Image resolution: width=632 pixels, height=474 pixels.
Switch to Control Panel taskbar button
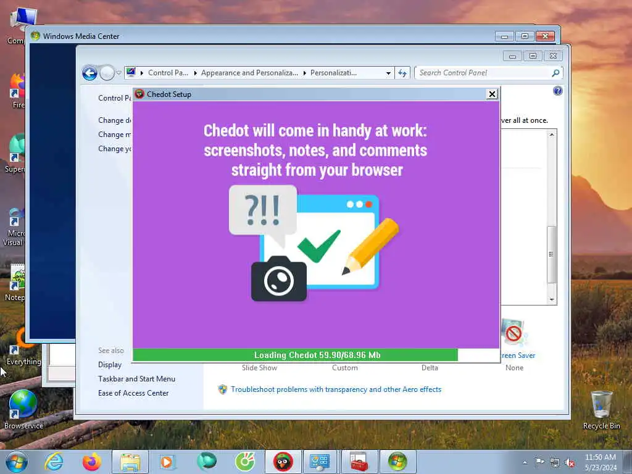click(x=320, y=462)
